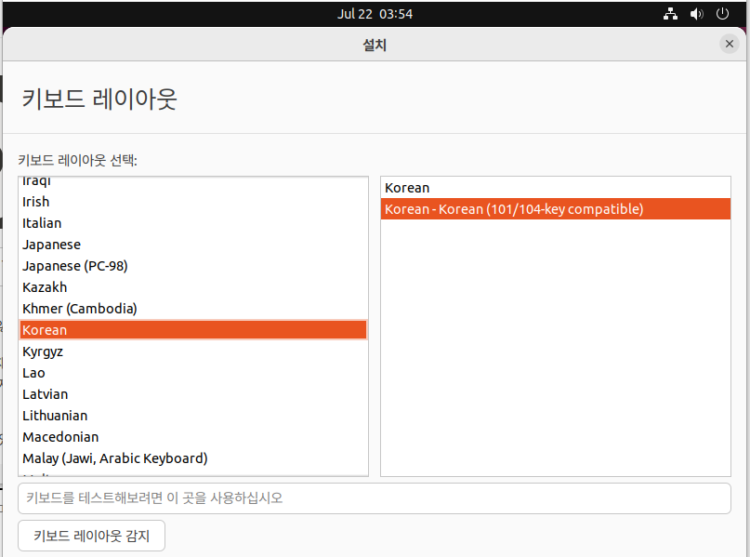The width and height of the screenshot is (750, 557).
Task: Click the volume speaker icon
Action: [696, 14]
